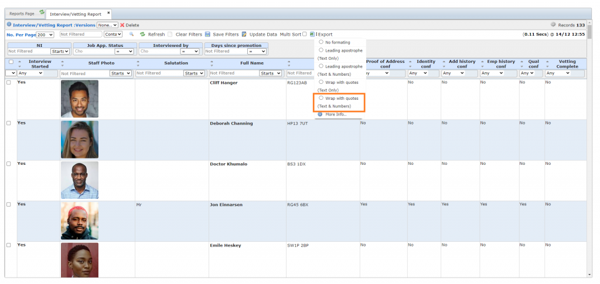The height and width of the screenshot is (284, 600).
Task: Open Vetting Complete Any filter dropdown
Action: tap(558, 73)
